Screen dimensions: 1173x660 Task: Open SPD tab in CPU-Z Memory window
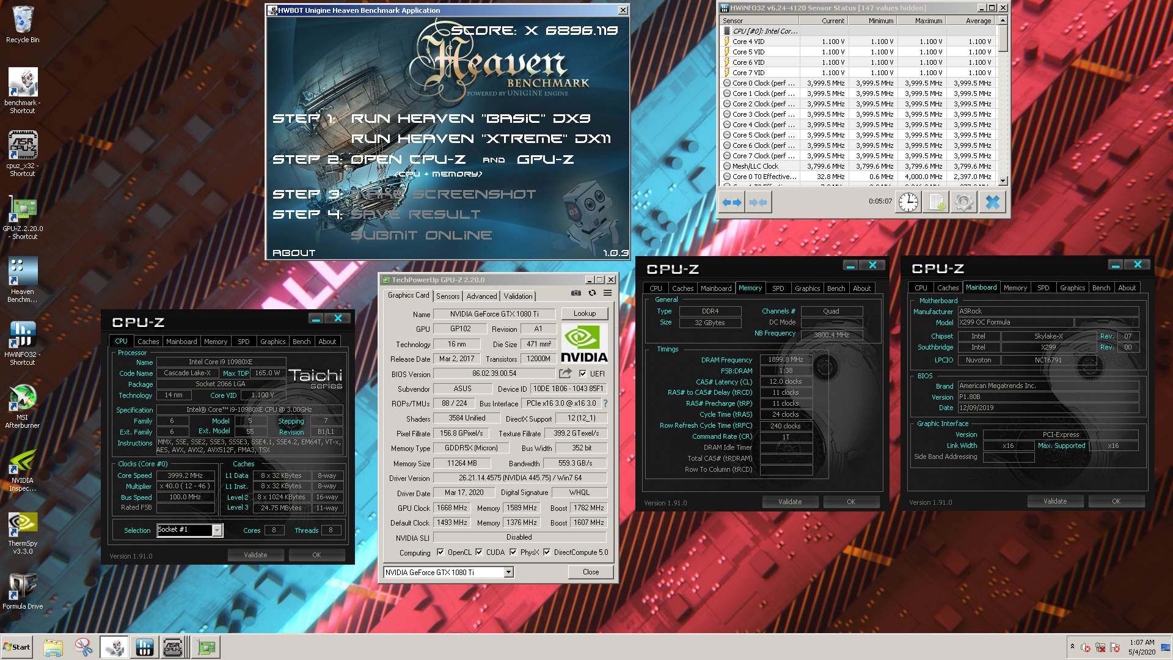pyautogui.click(x=778, y=288)
